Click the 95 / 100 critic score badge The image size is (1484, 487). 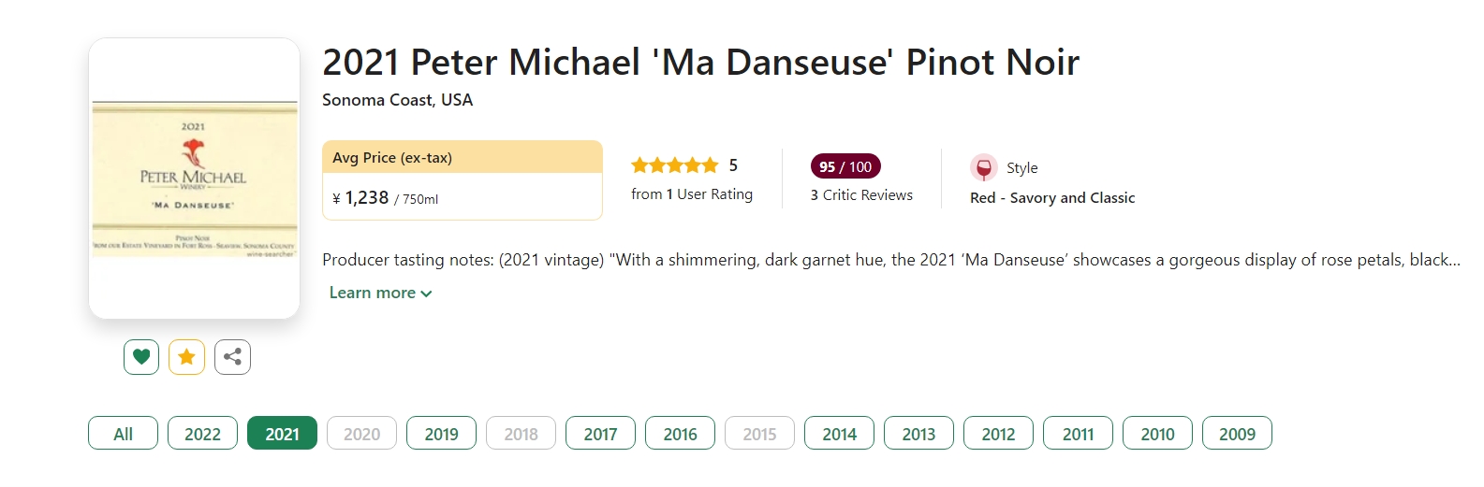coord(845,166)
